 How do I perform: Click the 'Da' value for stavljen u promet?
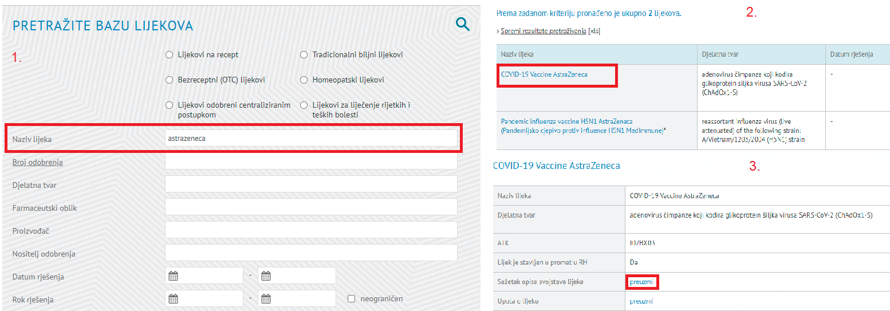tap(633, 262)
